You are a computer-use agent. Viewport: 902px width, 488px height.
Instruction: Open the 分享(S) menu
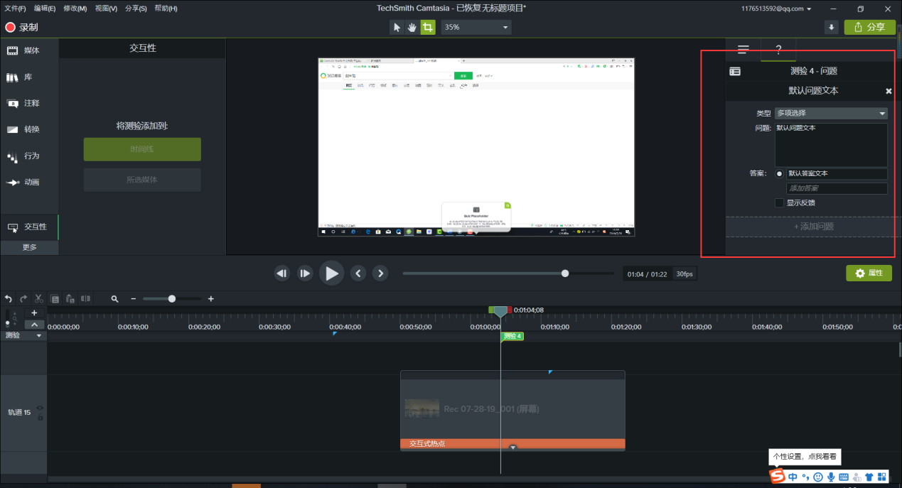[136, 9]
